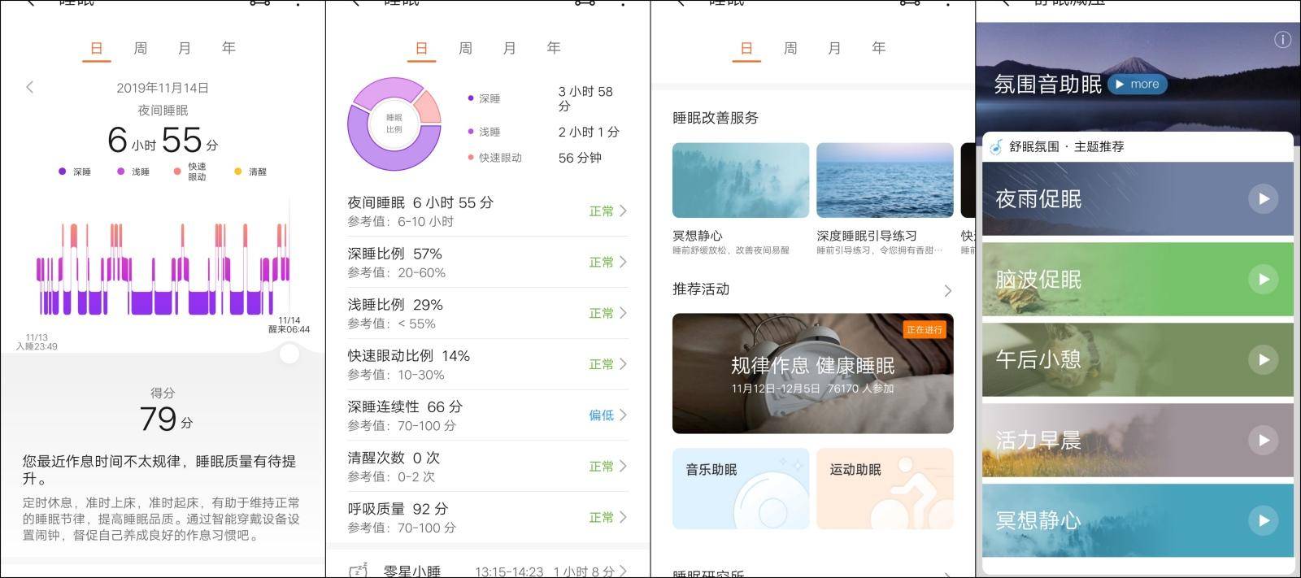1301x578 pixels.
Task: Select 年 tab above 睡眠改善服务 section
Action: [x=878, y=48]
